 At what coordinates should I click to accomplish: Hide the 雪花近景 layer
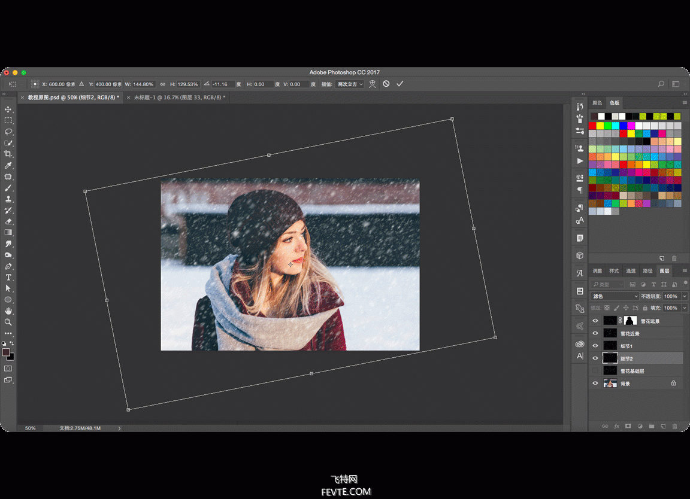[x=595, y=333]
